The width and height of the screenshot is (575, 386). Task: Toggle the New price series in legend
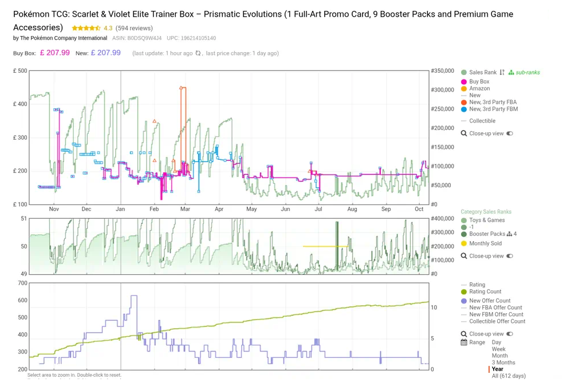[x=471, y=95]
